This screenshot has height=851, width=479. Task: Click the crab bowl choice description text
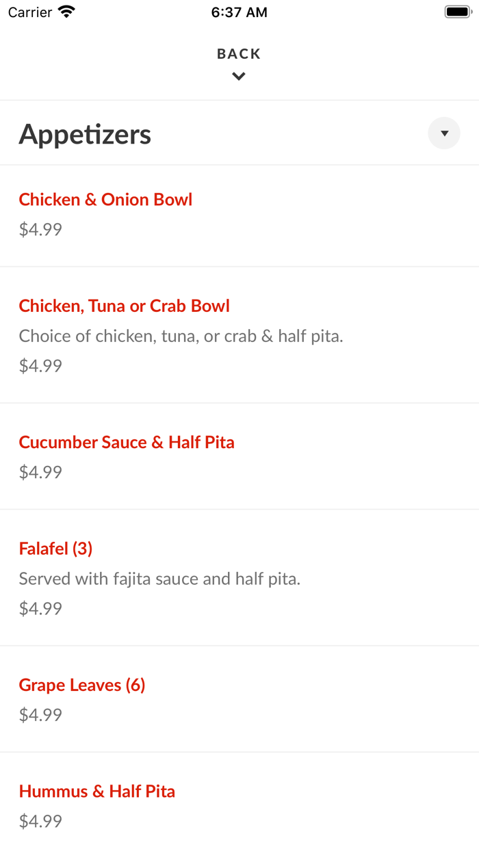181,336
